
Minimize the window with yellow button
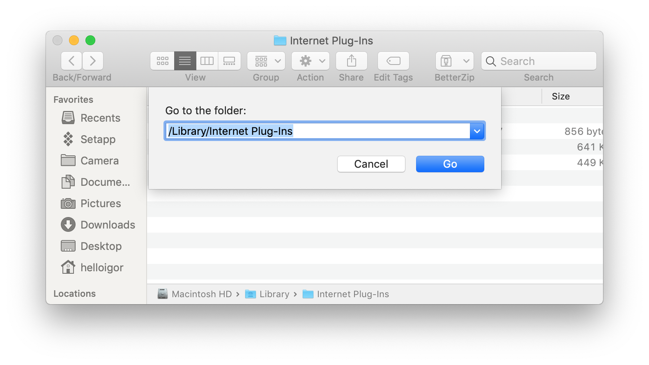click(x=74, y=40)
